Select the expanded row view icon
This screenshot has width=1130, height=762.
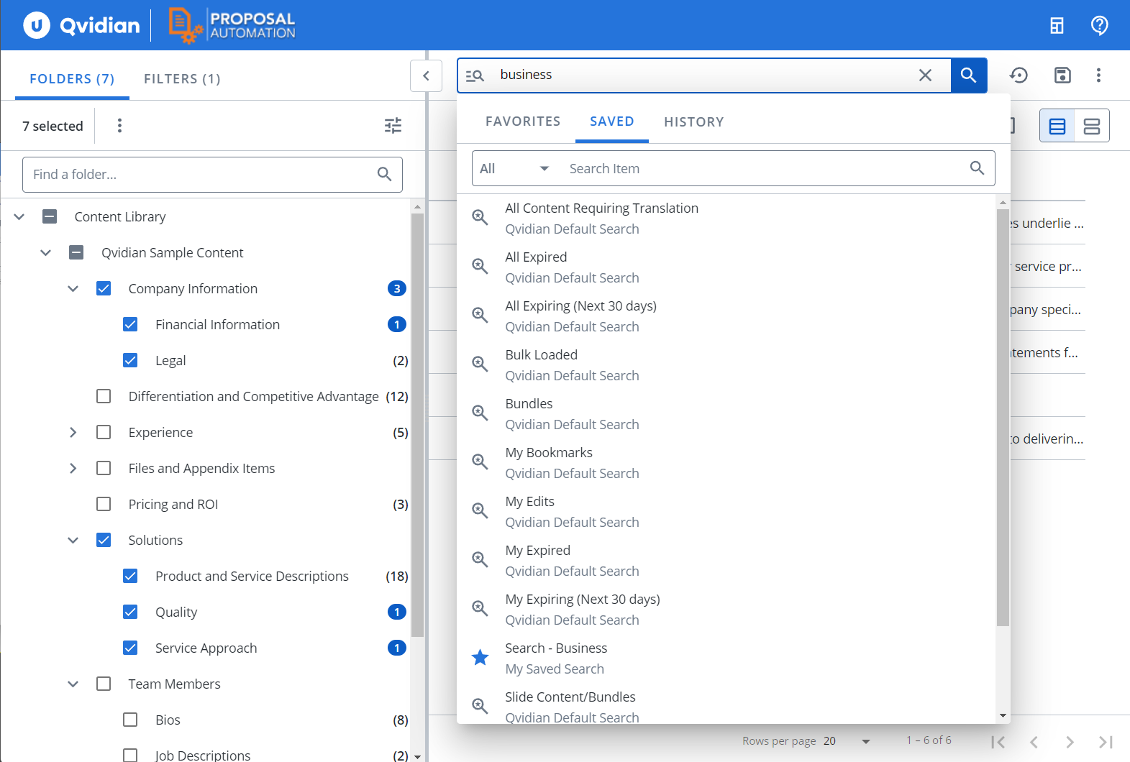[1092, 127]
